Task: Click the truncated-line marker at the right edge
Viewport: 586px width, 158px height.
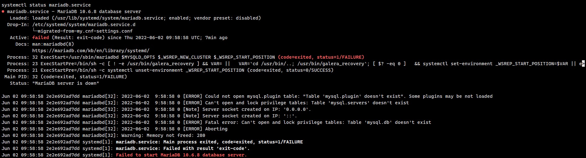Action: point(583,64)
